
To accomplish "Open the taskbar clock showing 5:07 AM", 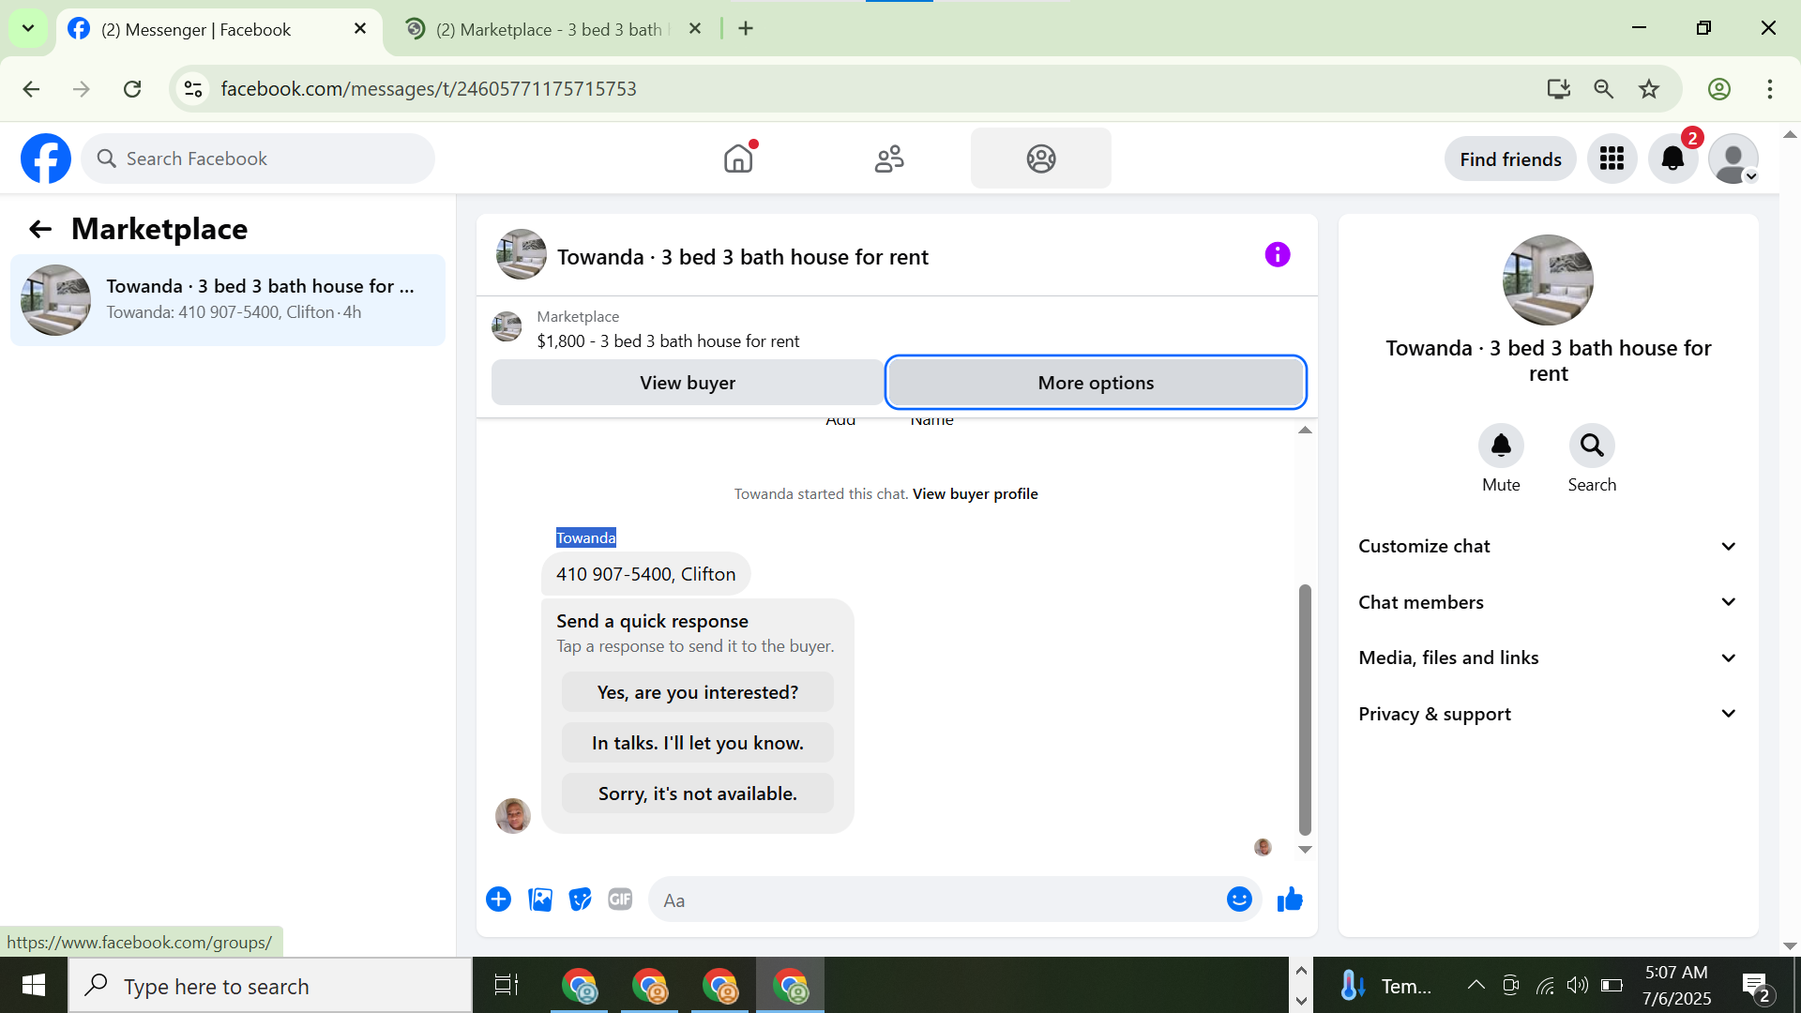I will 1676,986.
